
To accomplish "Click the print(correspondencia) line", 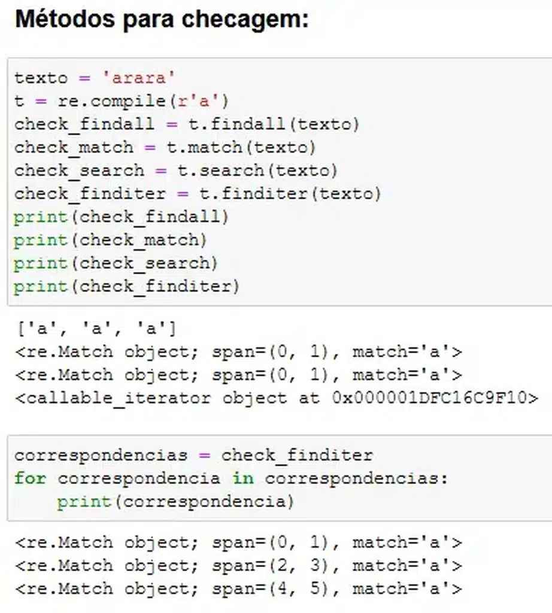I will (175, 501).
